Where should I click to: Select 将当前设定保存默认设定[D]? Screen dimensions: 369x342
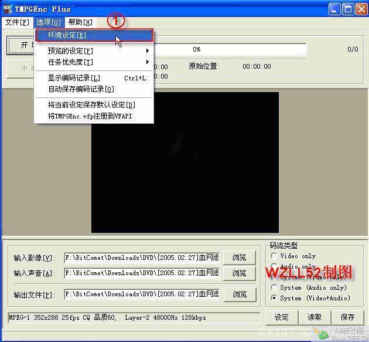[x=94, y=104]
